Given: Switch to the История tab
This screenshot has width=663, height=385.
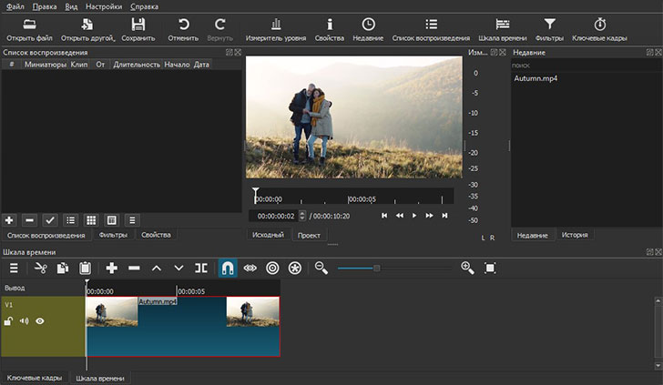Looking at the screenshot, I should pos(575,235).
